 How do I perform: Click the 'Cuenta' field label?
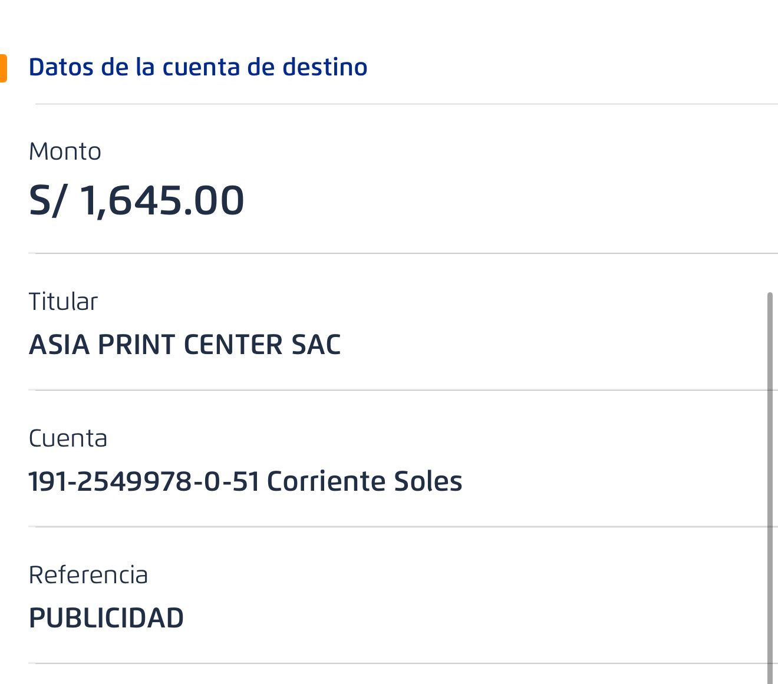click(x=68, y=438)
